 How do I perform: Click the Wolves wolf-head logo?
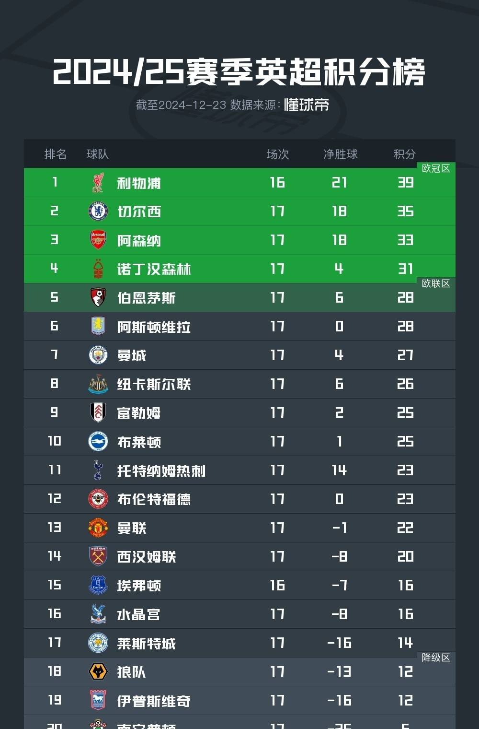[98, 672]
